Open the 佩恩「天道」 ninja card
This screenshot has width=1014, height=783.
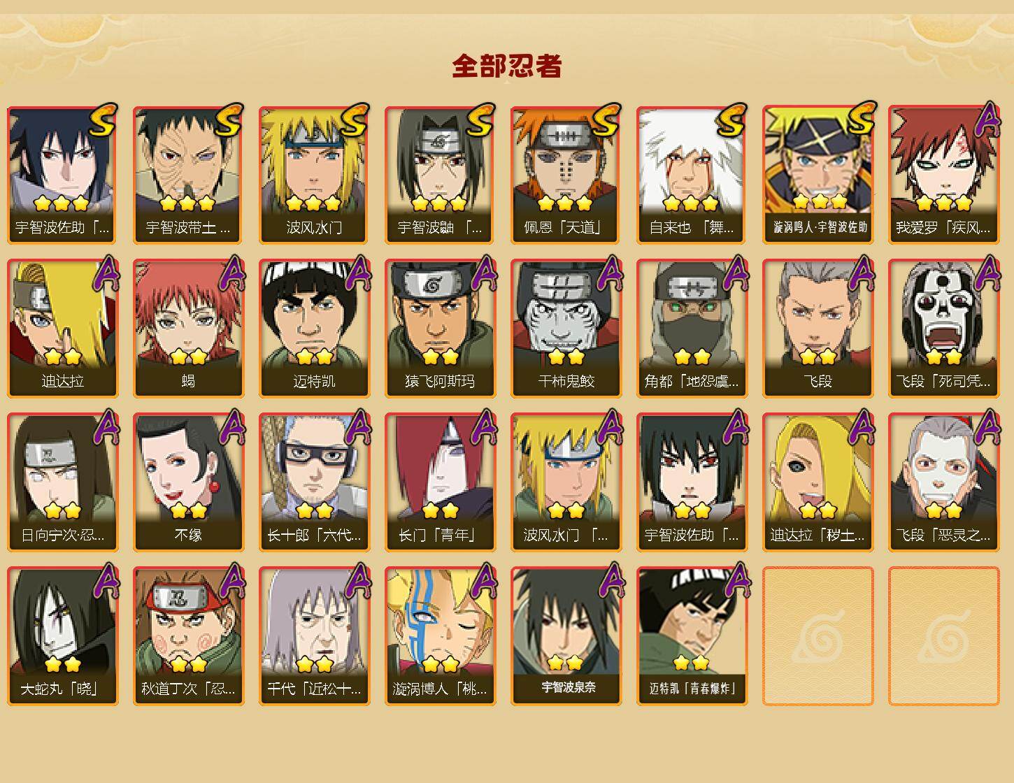click(566, 175)
